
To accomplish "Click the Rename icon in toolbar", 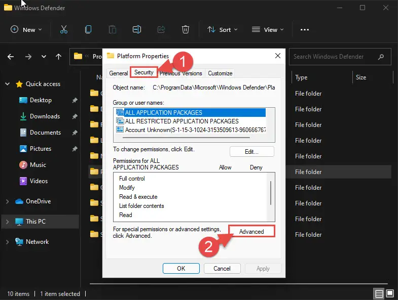I will point(137,30).
